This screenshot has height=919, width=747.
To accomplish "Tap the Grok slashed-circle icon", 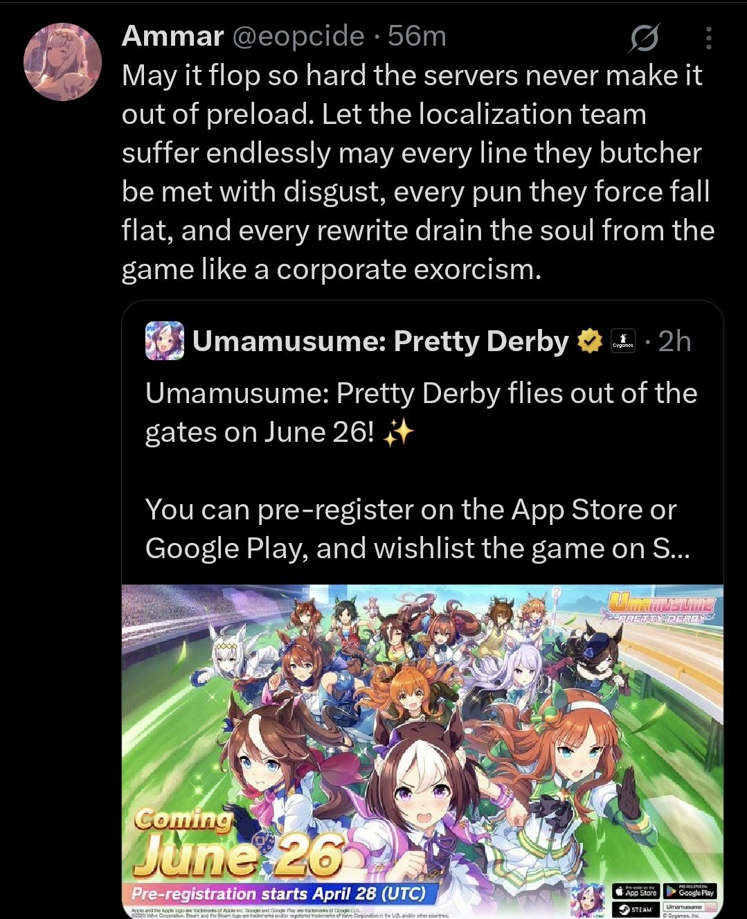I will pos(644,38).
